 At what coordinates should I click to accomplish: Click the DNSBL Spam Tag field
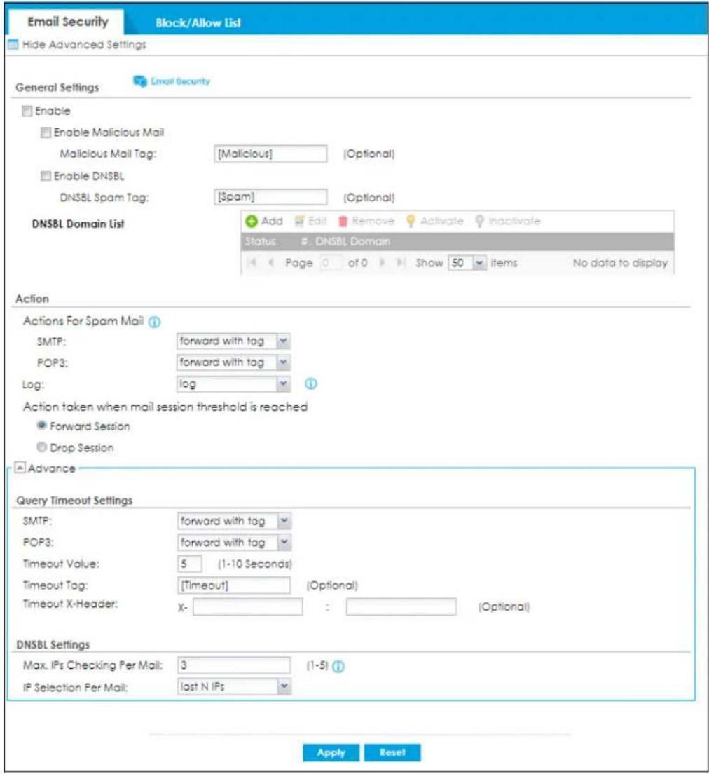(x=270, y=197)
